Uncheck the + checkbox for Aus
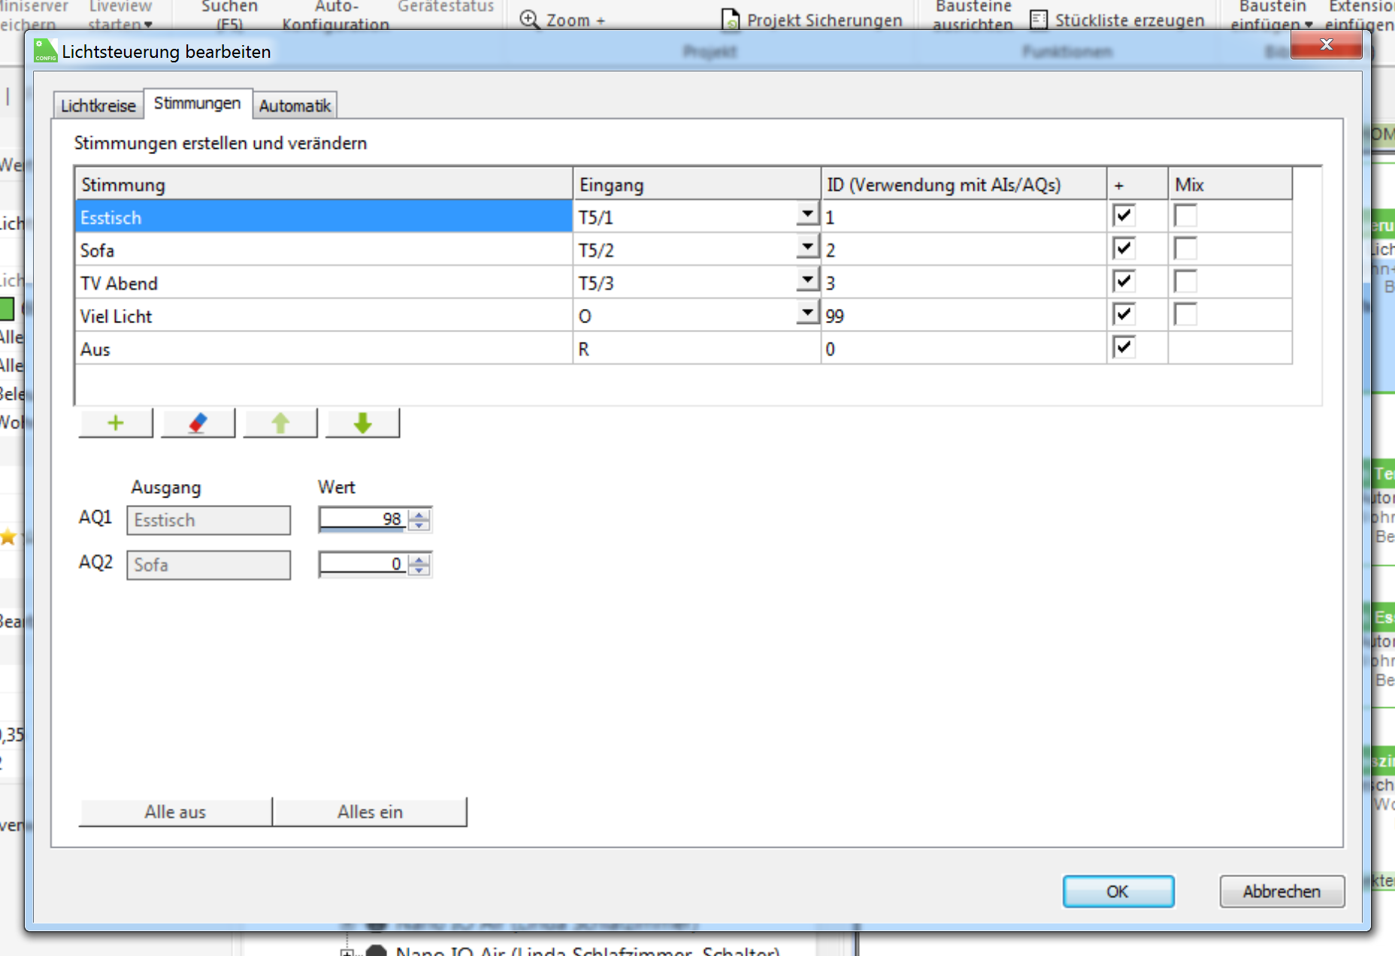The height and width of the screenshot is (956, 1395). click(1124, 347)
